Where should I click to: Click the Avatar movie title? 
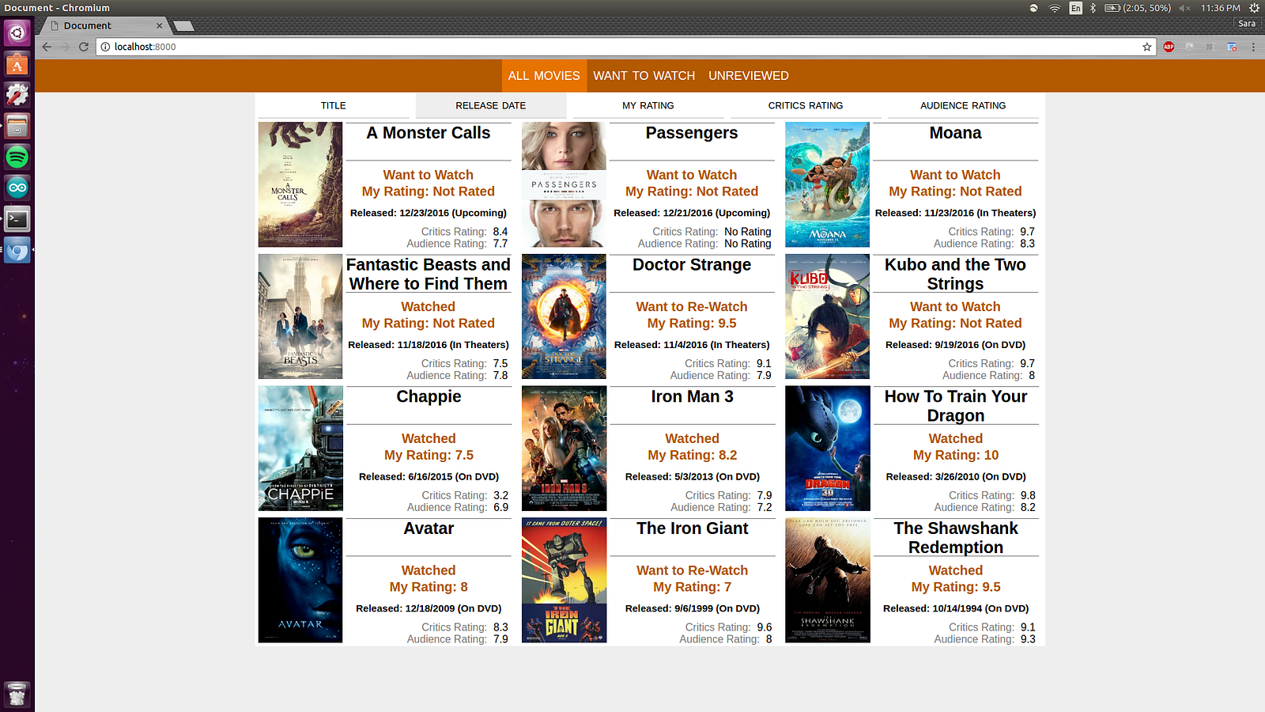[429, 528]
